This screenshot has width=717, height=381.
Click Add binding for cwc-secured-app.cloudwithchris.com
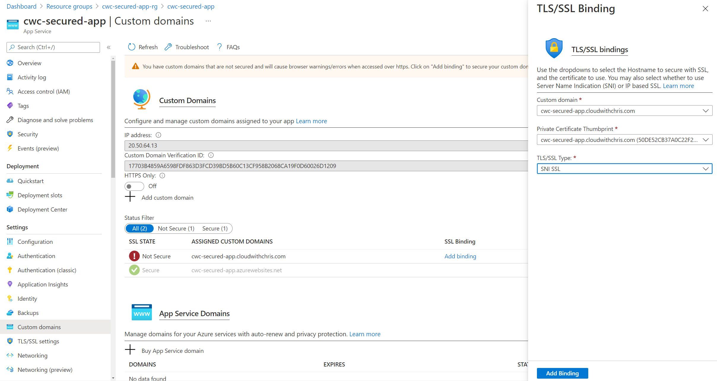click(460, 256)
